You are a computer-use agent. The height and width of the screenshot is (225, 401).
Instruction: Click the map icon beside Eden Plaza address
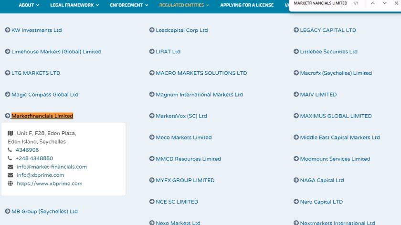tap(11, 133)
